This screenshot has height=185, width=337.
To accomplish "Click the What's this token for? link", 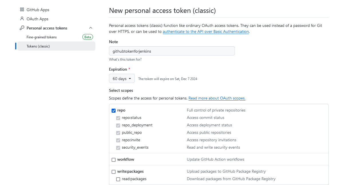I will tap(125, 59).
